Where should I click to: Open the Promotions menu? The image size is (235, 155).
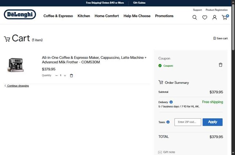click(164, 16)
